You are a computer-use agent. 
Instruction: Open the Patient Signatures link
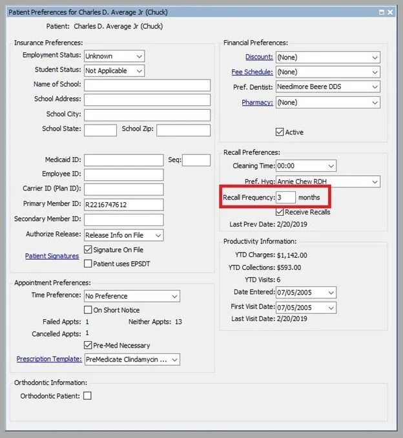coord(52,256)
